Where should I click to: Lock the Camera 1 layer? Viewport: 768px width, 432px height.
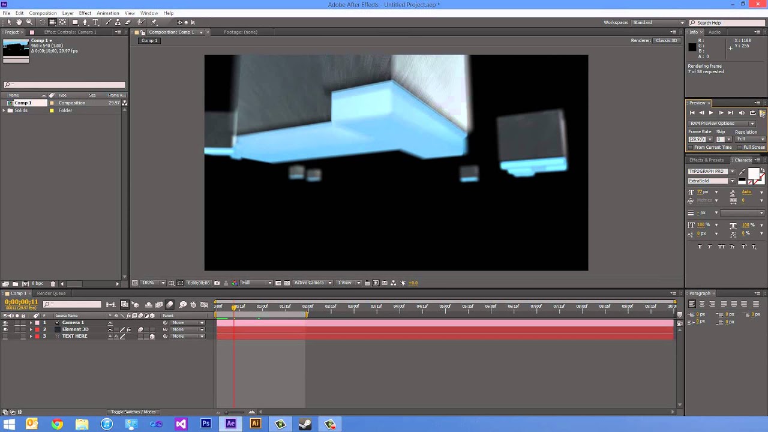23,322
